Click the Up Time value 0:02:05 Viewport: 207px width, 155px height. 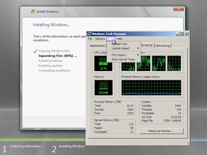point(176,117)
